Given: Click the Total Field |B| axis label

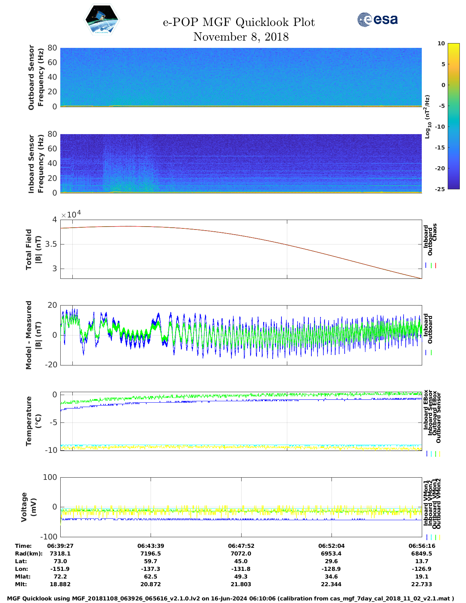Looking at the screenshot, I should 34,250.
